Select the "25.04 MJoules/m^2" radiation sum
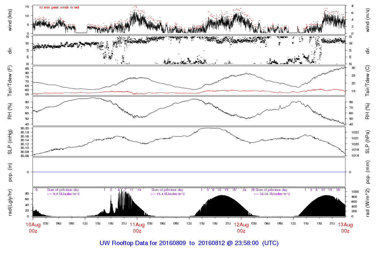This screenshot has height=258, width=378. point(275,194)
